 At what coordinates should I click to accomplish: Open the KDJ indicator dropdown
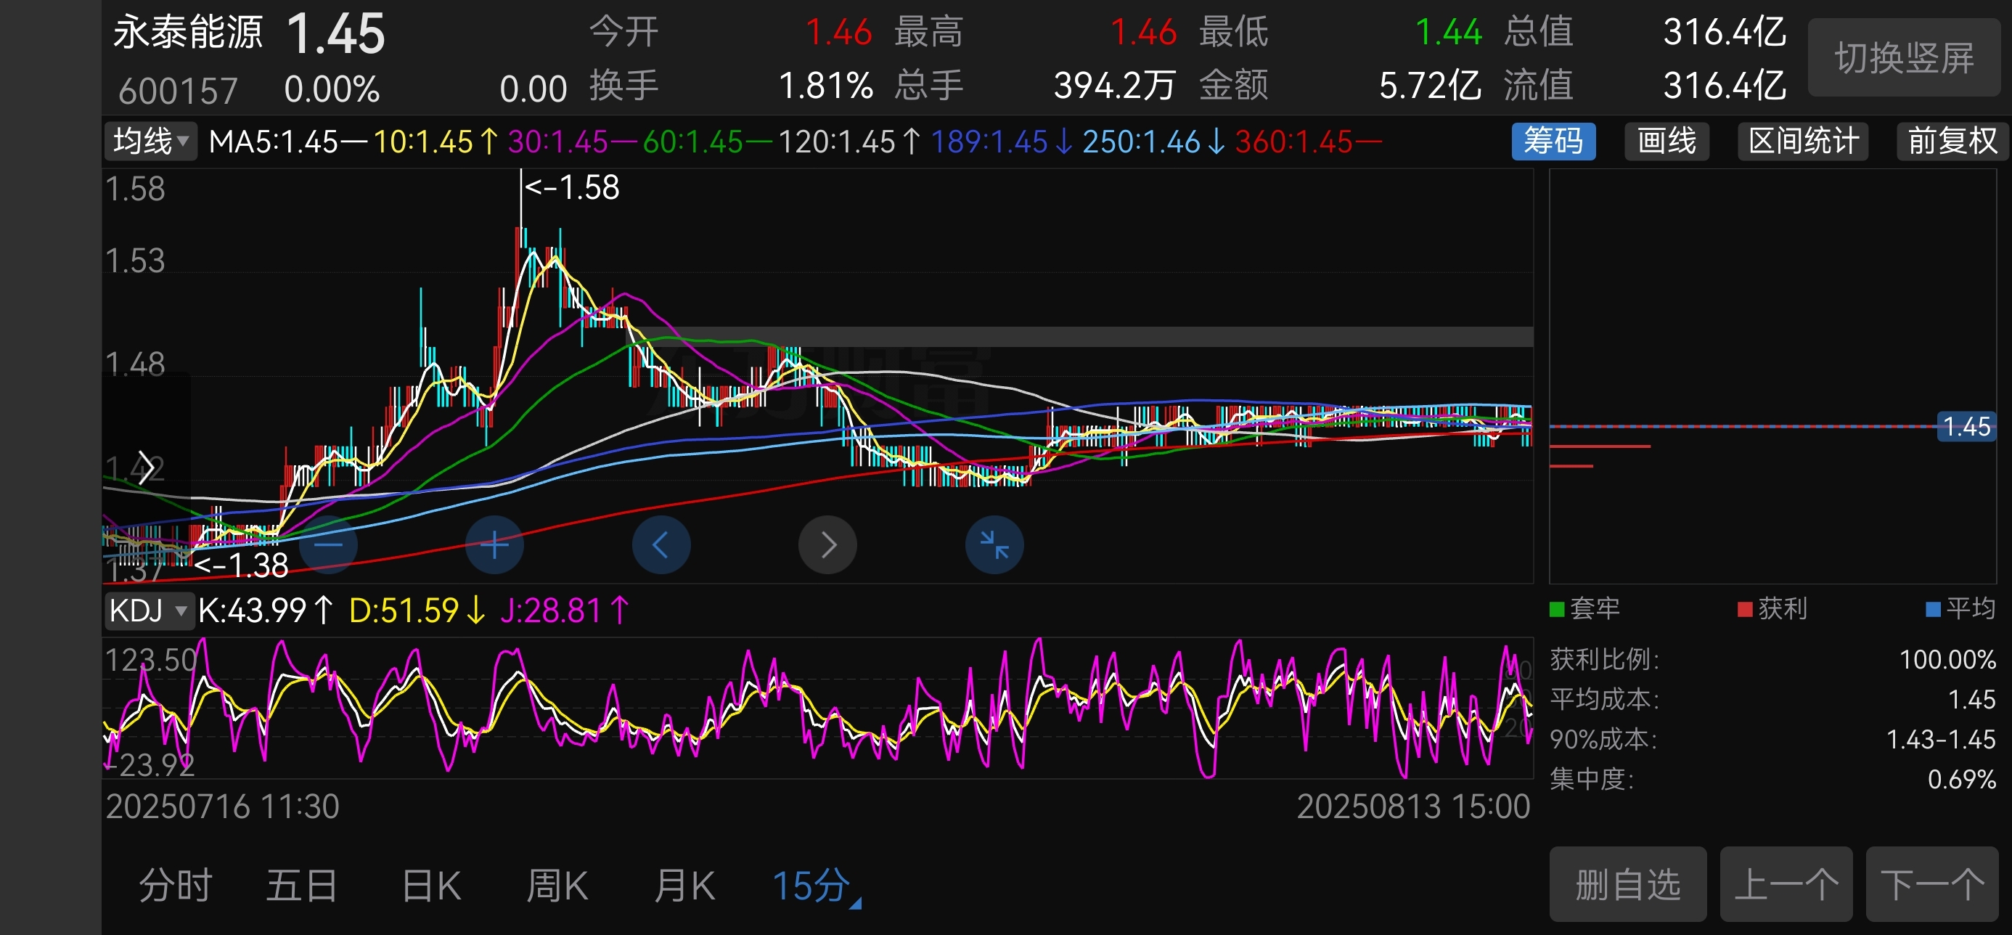(150, 610)
